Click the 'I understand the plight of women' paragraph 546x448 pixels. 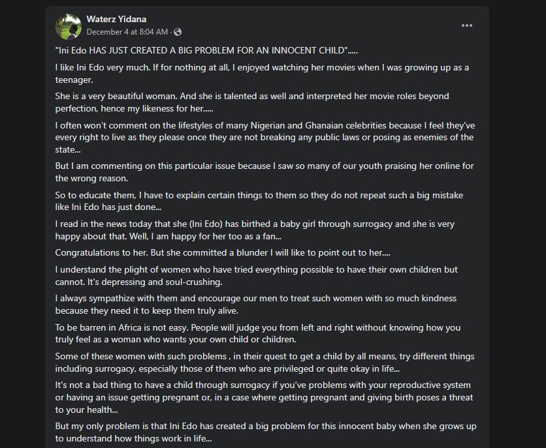pyautogui.click(x=256, y=275)
